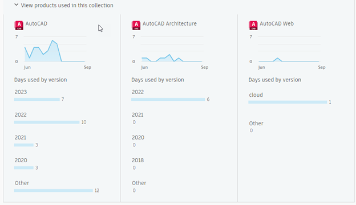The height and width of the screenshot is (205, 356).
Task: Click the 2018 version label under Architecture
Action: click(137, 161)
